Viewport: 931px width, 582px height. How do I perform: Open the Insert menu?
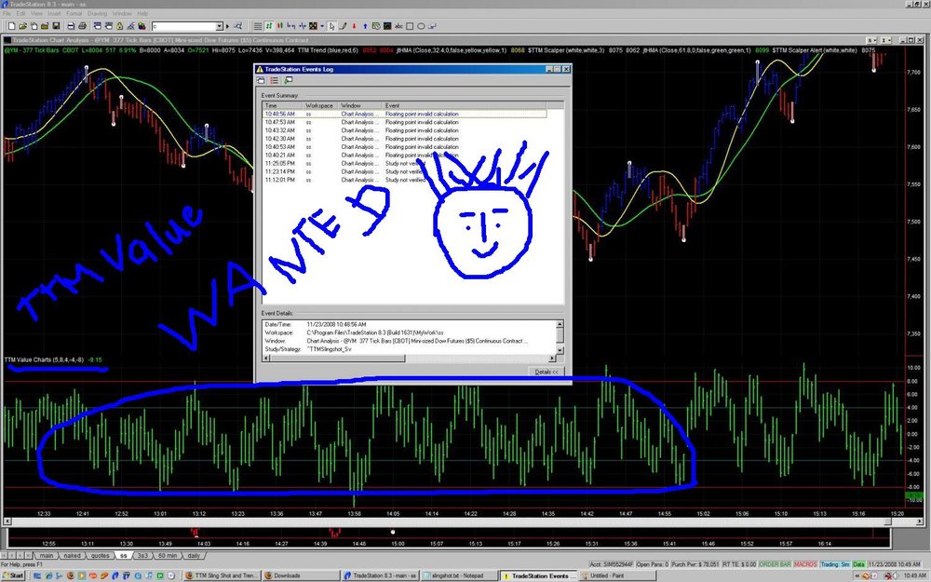(x=55, y=13)
